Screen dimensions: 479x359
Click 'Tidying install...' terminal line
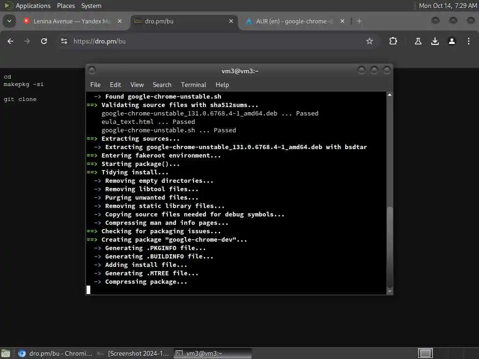135,172
